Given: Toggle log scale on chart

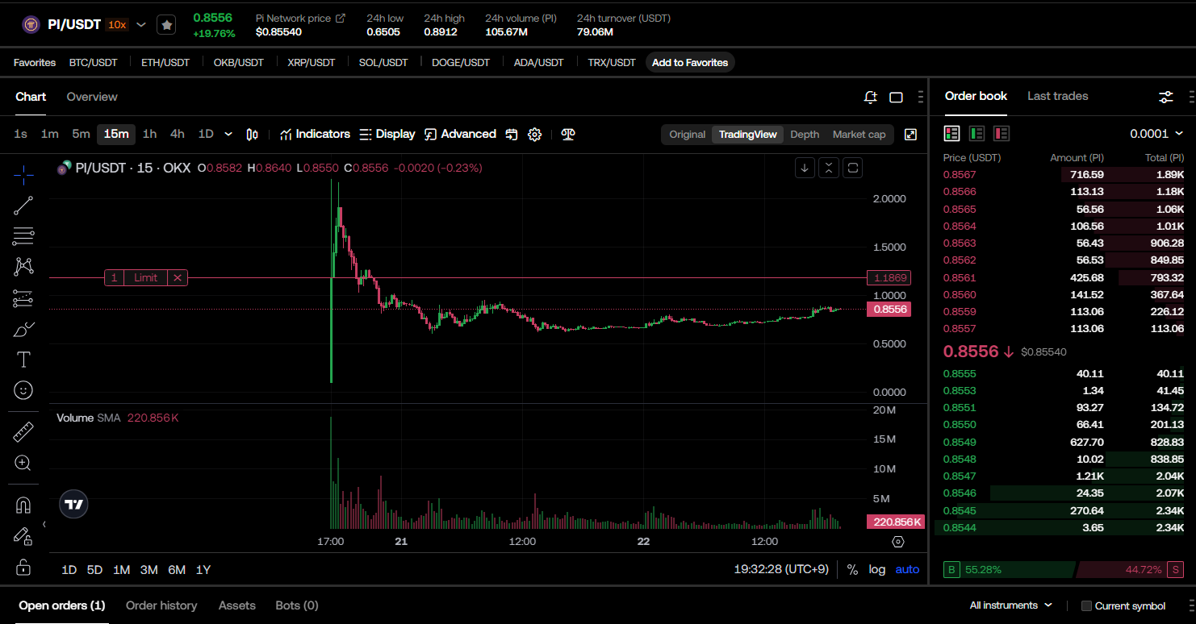Looking at the screenshot, I should (x=877, y=569).
